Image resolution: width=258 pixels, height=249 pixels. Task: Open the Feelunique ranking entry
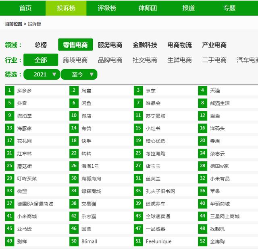[x=158, y=241]
